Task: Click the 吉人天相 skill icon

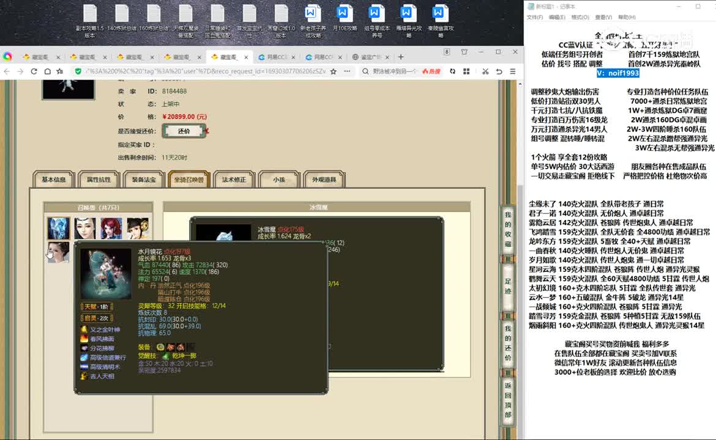Action: click(x=84, y=376)
